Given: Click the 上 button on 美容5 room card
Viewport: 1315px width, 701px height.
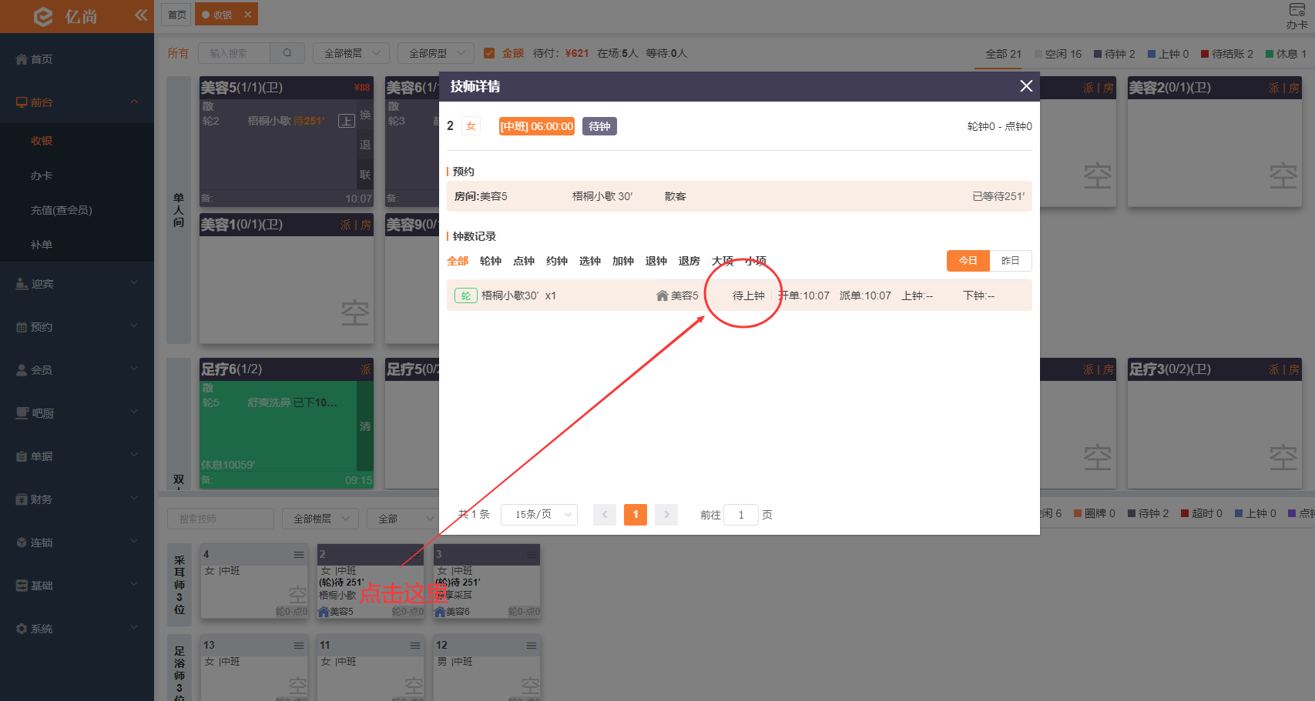Looking at the screenshot, I should tap(347, 121).
